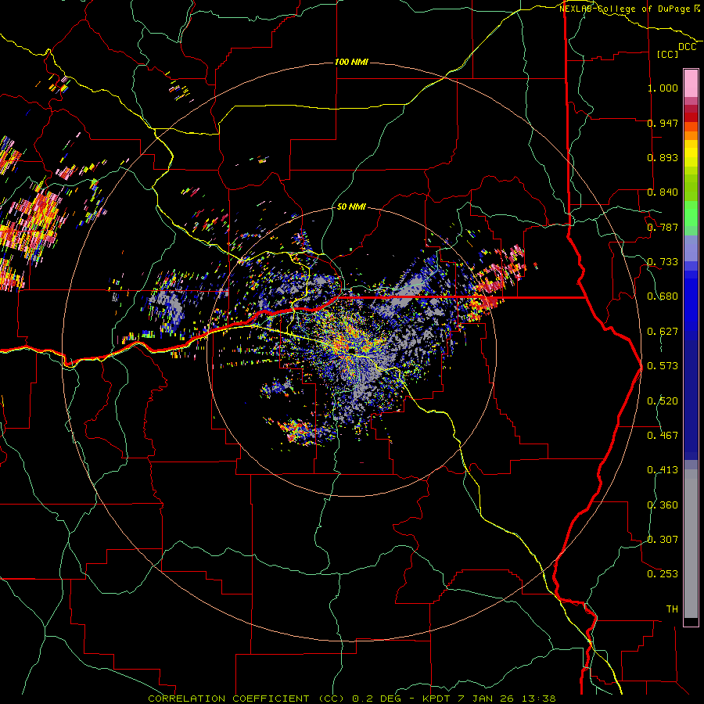Click the 0.520 color scale value

[663, 401]
